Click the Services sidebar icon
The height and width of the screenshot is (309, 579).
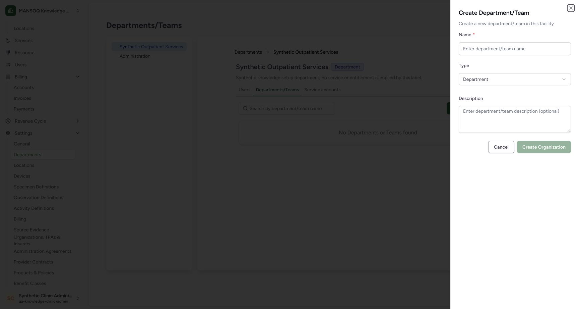(x=8, y=41)
